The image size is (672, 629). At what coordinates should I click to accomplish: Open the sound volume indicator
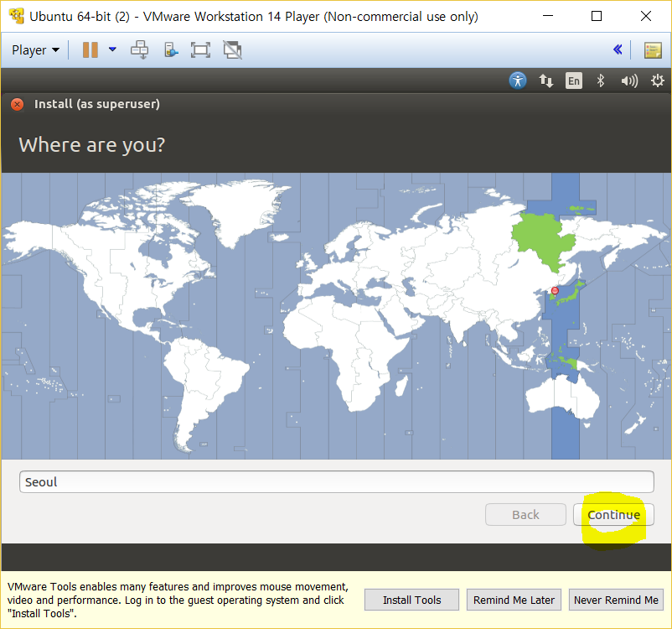(628, 81)
